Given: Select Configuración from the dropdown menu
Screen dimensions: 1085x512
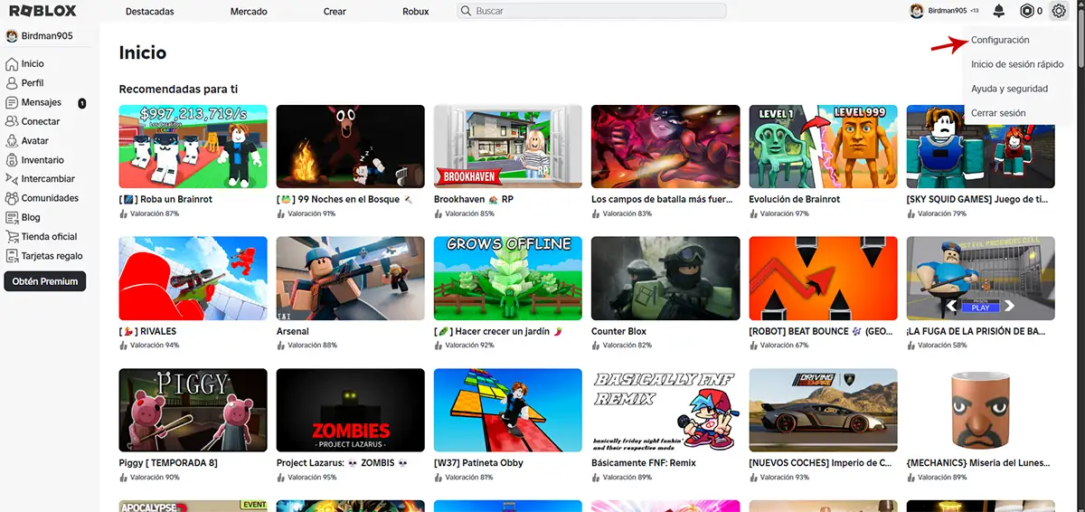Looking at the screenshot, I should click(1000, 41).
